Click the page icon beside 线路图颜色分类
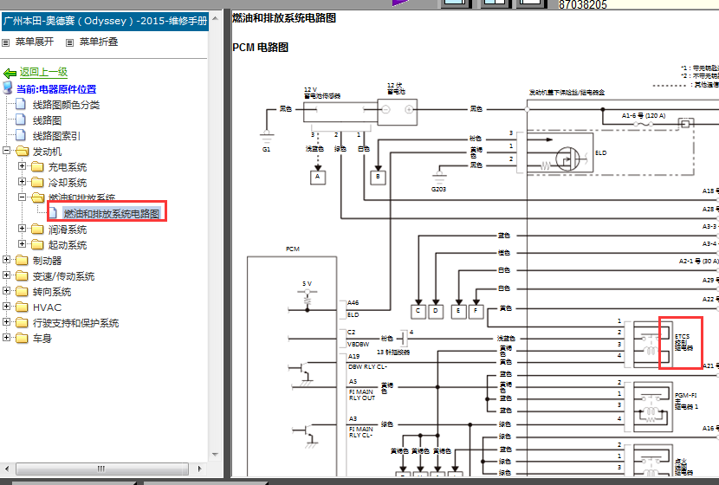 (x=21, y=104)
